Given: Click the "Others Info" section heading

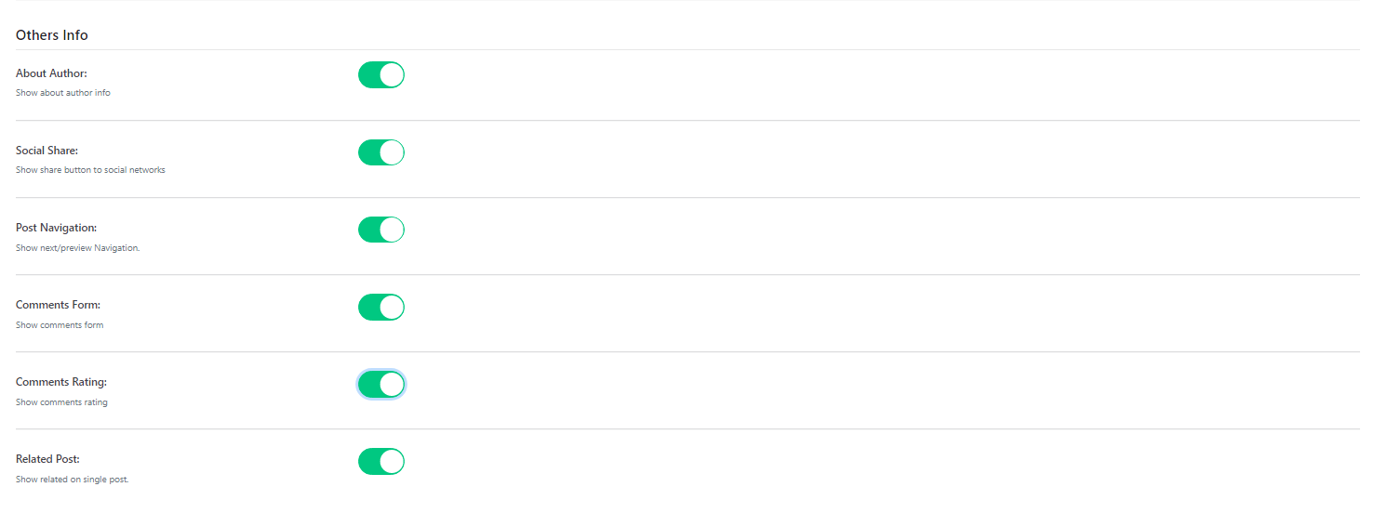Looking at the screenshot, I should (x=52, y=35).
